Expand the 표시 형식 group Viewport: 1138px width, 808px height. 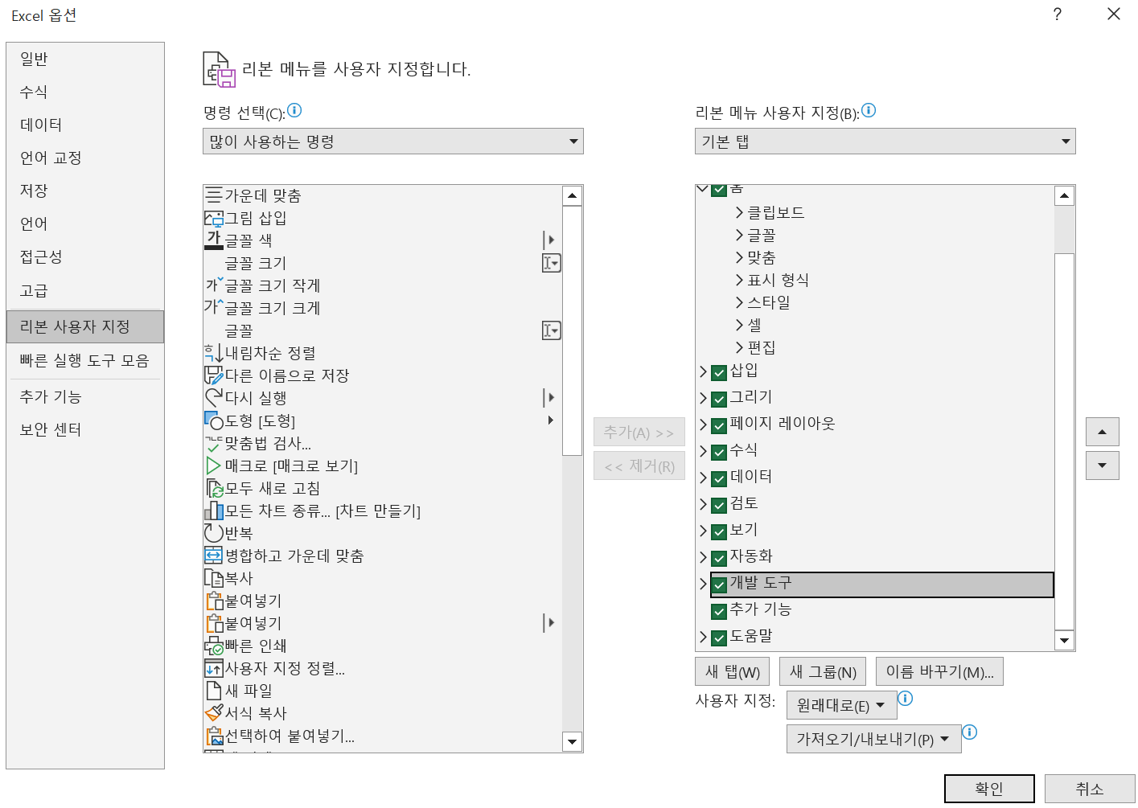coord(739,281)
